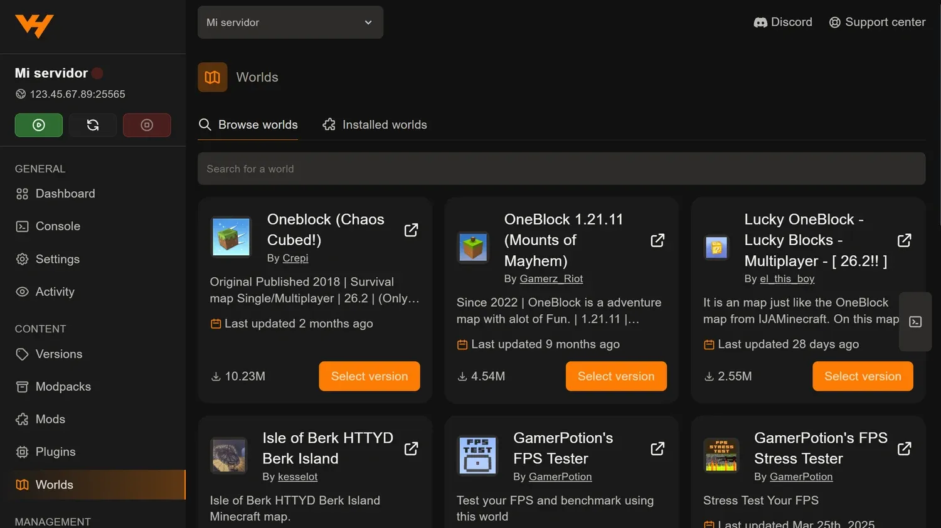The width and height of the screenshot is (941, 528).
Task: Open GamerPotion's FPS Tester external link icon
Action: [657, 448]
